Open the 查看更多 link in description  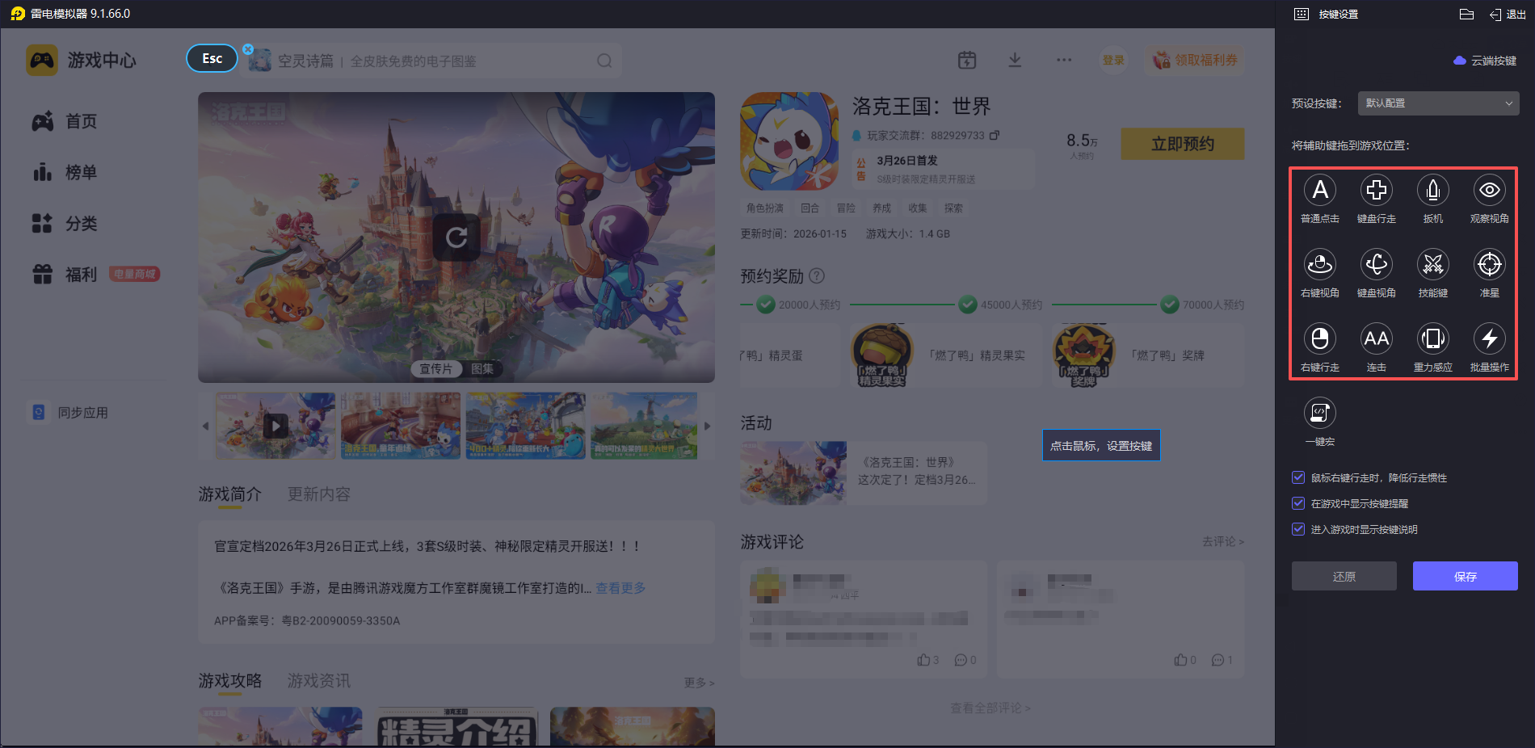620,588
